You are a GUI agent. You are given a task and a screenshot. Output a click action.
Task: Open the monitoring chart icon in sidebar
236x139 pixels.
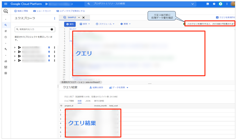6,61
